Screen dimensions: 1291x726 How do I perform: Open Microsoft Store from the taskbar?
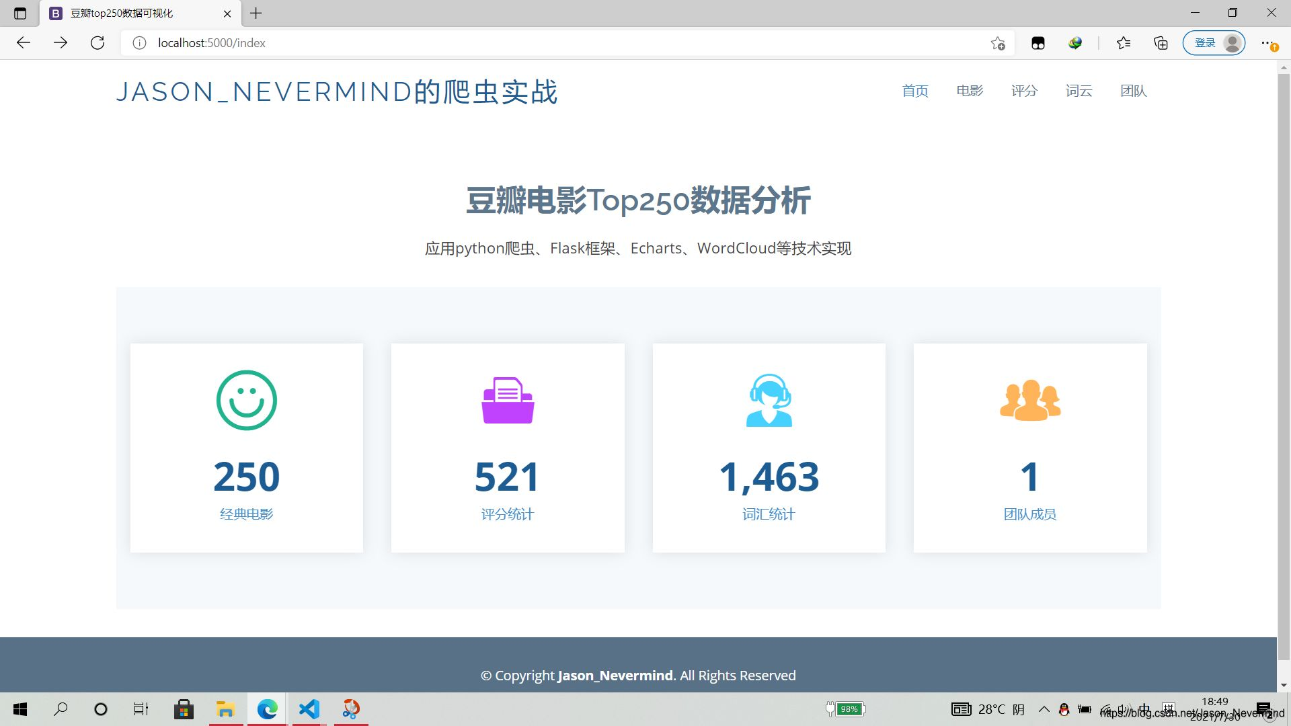click(x=184, y=709)
